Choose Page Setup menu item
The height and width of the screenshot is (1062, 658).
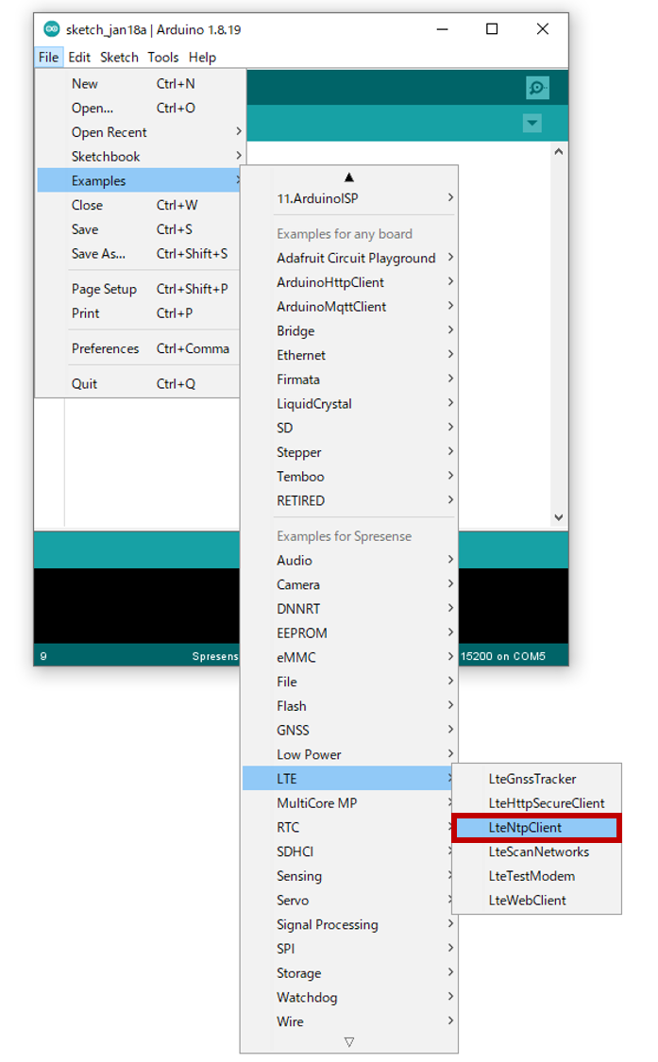tap(139, 289)
